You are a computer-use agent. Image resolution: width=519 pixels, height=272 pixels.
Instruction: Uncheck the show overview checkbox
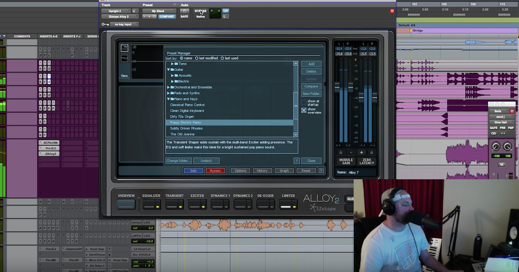(x=304, y=110)
